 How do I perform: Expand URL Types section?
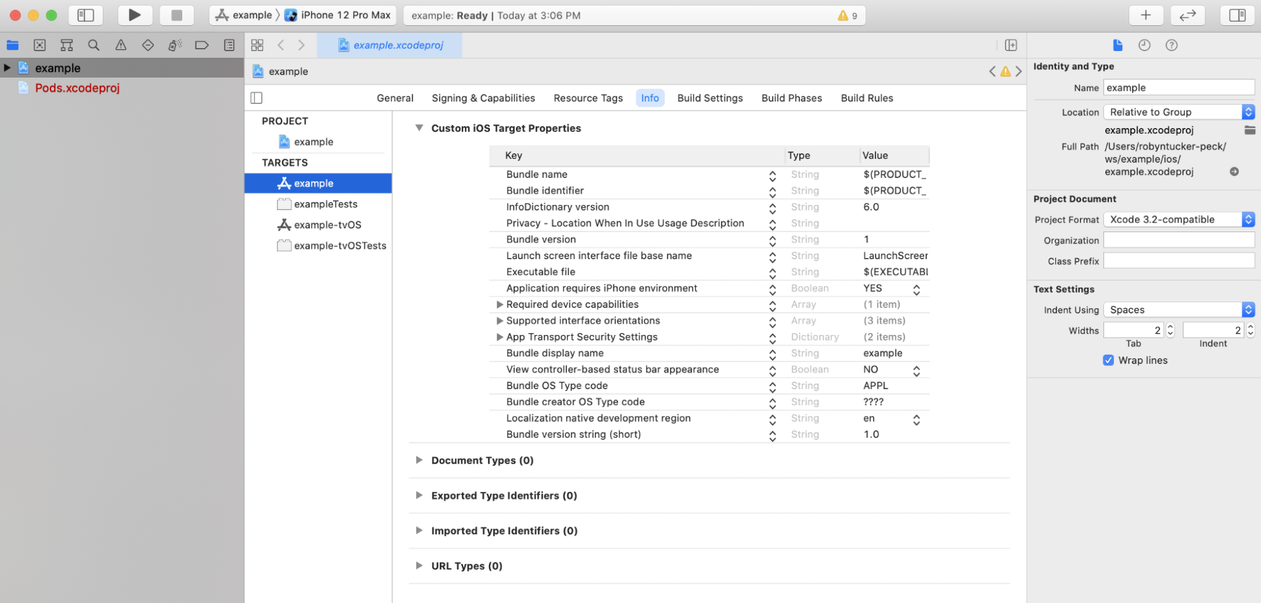coord(419,566)
